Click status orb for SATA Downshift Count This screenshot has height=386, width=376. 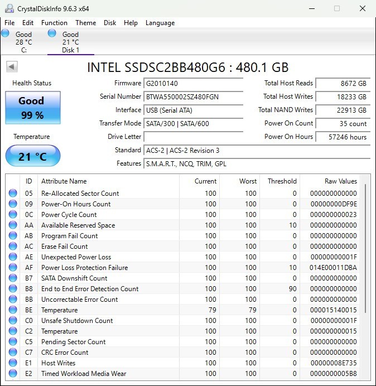(13, 278)
